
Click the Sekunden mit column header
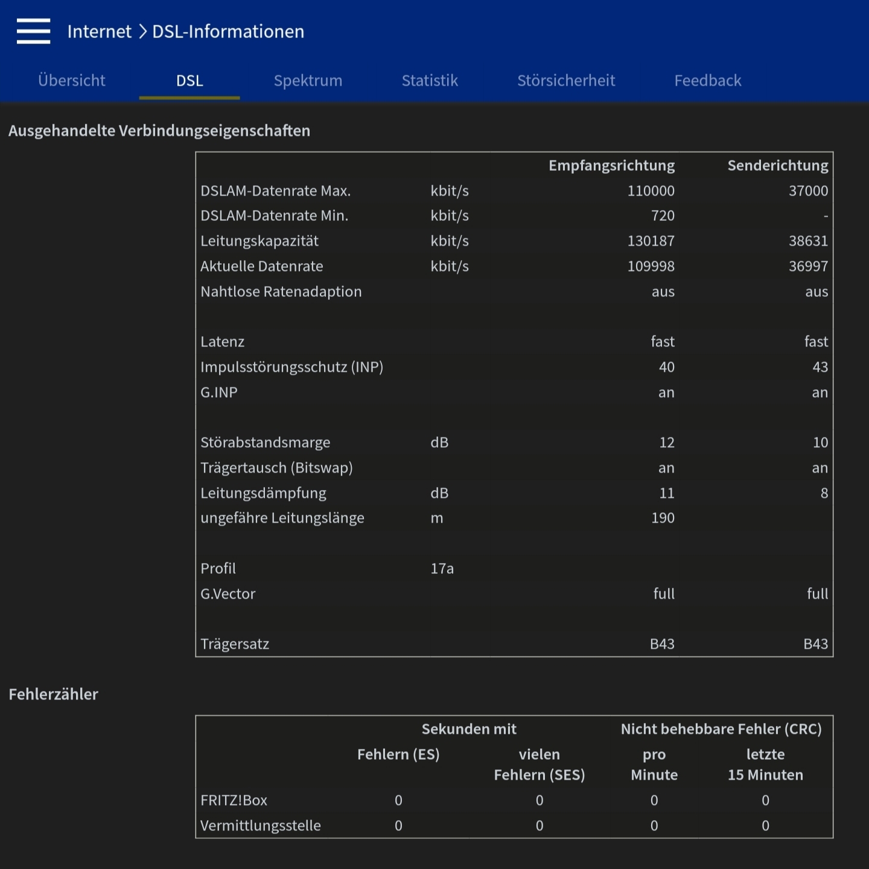pyautogui.click(x=469, y=729)
